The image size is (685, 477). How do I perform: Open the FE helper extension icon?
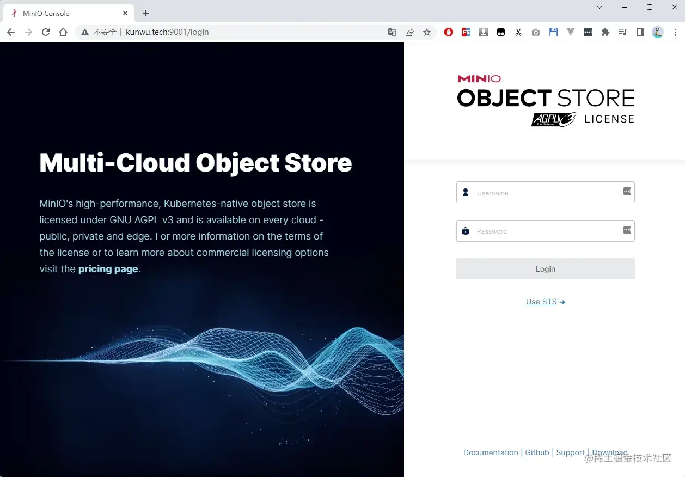(466, 32)
